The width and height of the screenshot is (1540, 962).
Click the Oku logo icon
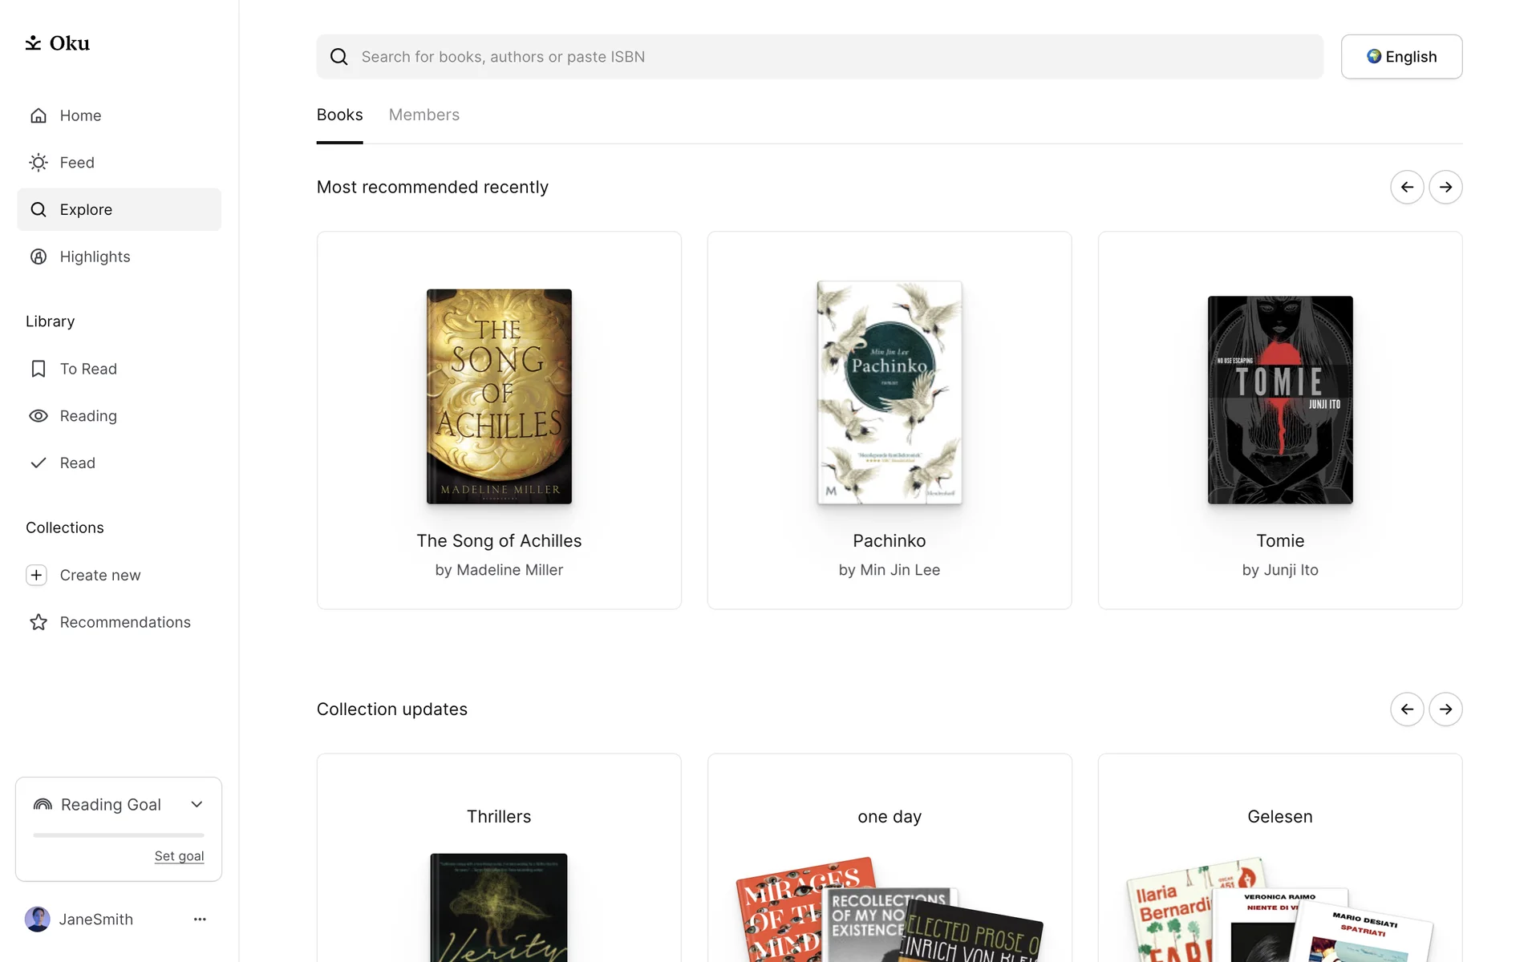[33, 43]
